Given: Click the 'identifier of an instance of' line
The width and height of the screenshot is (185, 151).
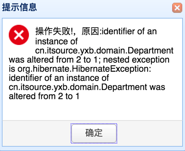Looking at the screenshot, I should [59, 78].
